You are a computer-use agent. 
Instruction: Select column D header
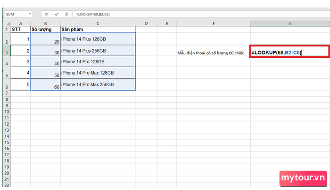[146, 23]
